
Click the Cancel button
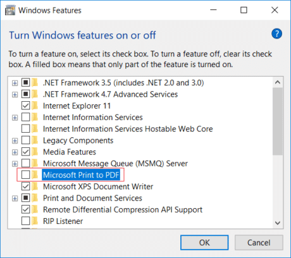click(259, 243)
